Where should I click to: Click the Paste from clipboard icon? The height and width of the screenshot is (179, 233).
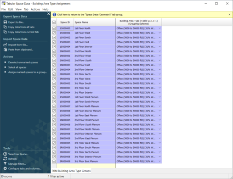[x=5, y=50]
